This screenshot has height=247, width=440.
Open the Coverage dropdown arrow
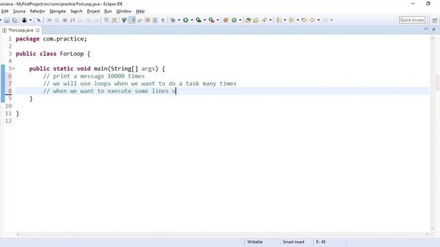205,20
